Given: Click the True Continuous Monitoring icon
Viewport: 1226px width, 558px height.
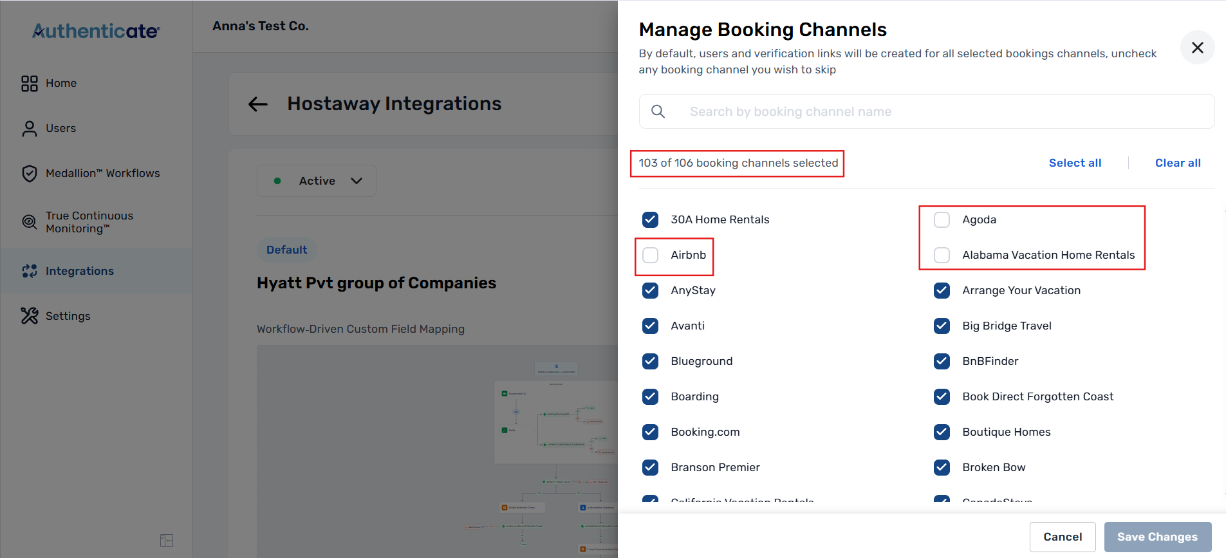Looking at the screenshot, I should click(x=30, y=222).
